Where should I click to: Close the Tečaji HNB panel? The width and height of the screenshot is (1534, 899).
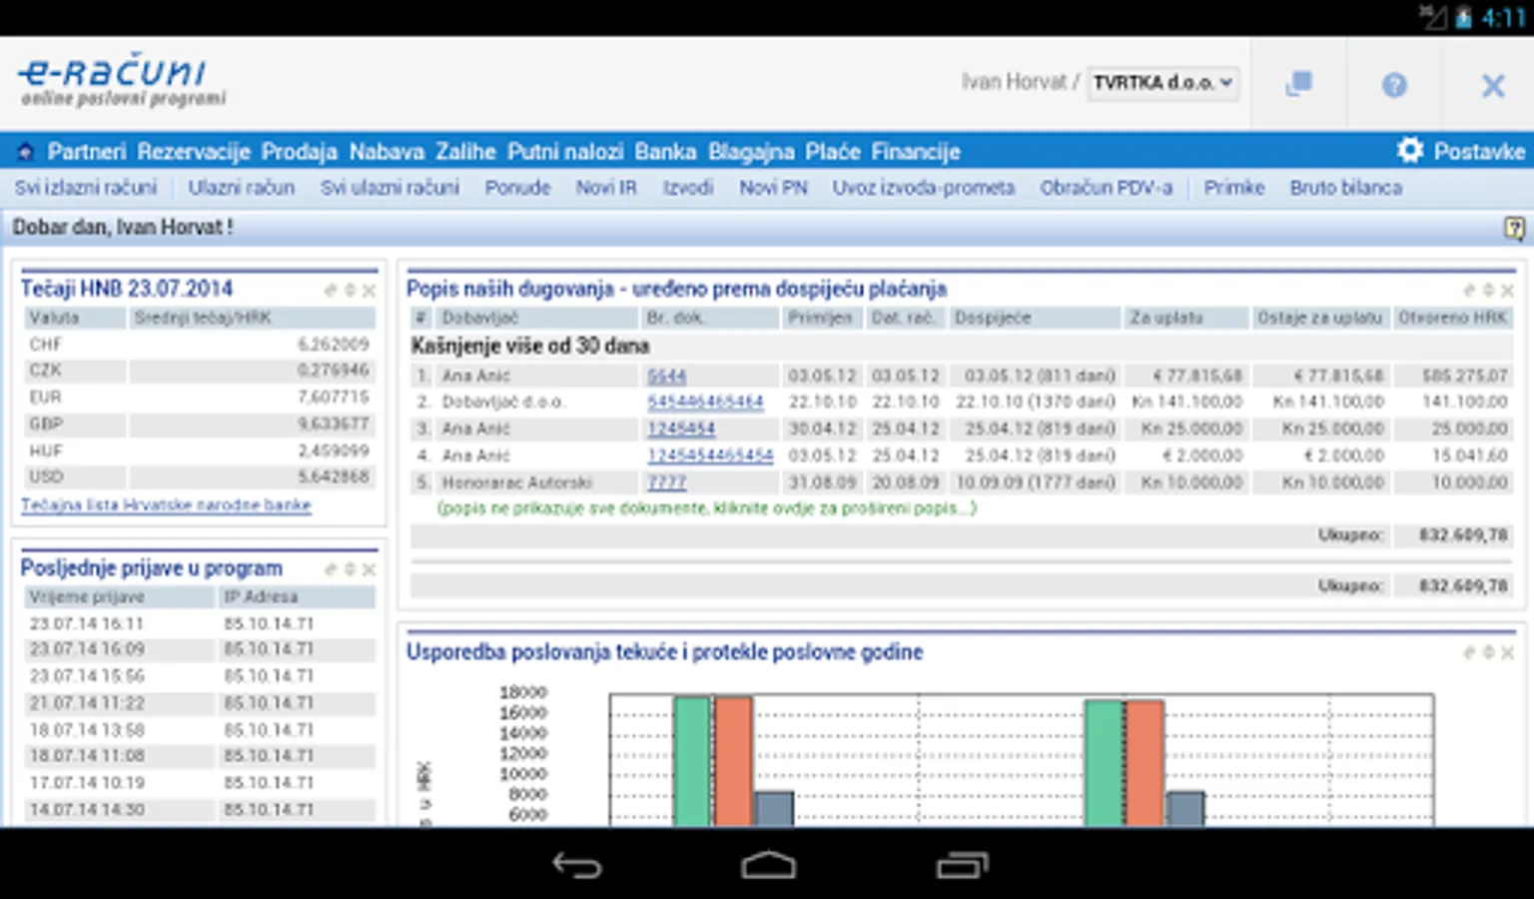tap(369, 291)
